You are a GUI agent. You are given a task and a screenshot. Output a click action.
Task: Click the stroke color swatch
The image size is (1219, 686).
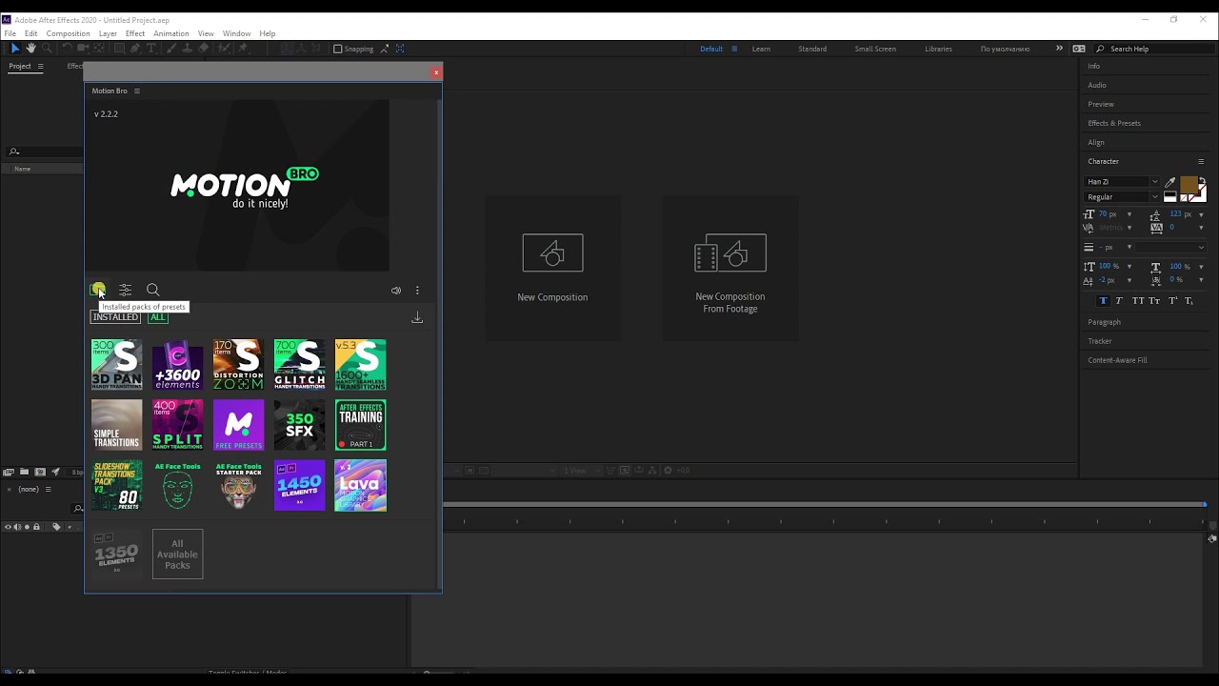1202,196
